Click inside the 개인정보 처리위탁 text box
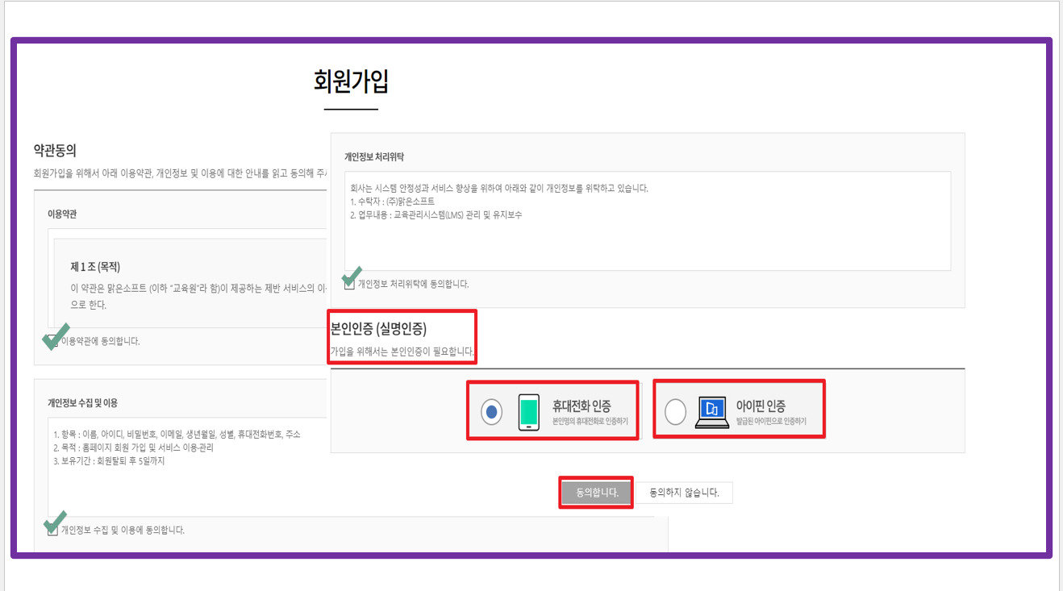 click(647, 234)
